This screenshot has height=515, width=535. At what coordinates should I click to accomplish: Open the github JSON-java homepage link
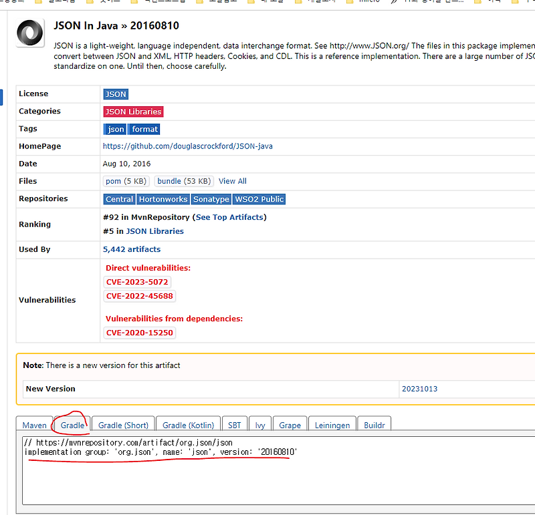(188, 146)
